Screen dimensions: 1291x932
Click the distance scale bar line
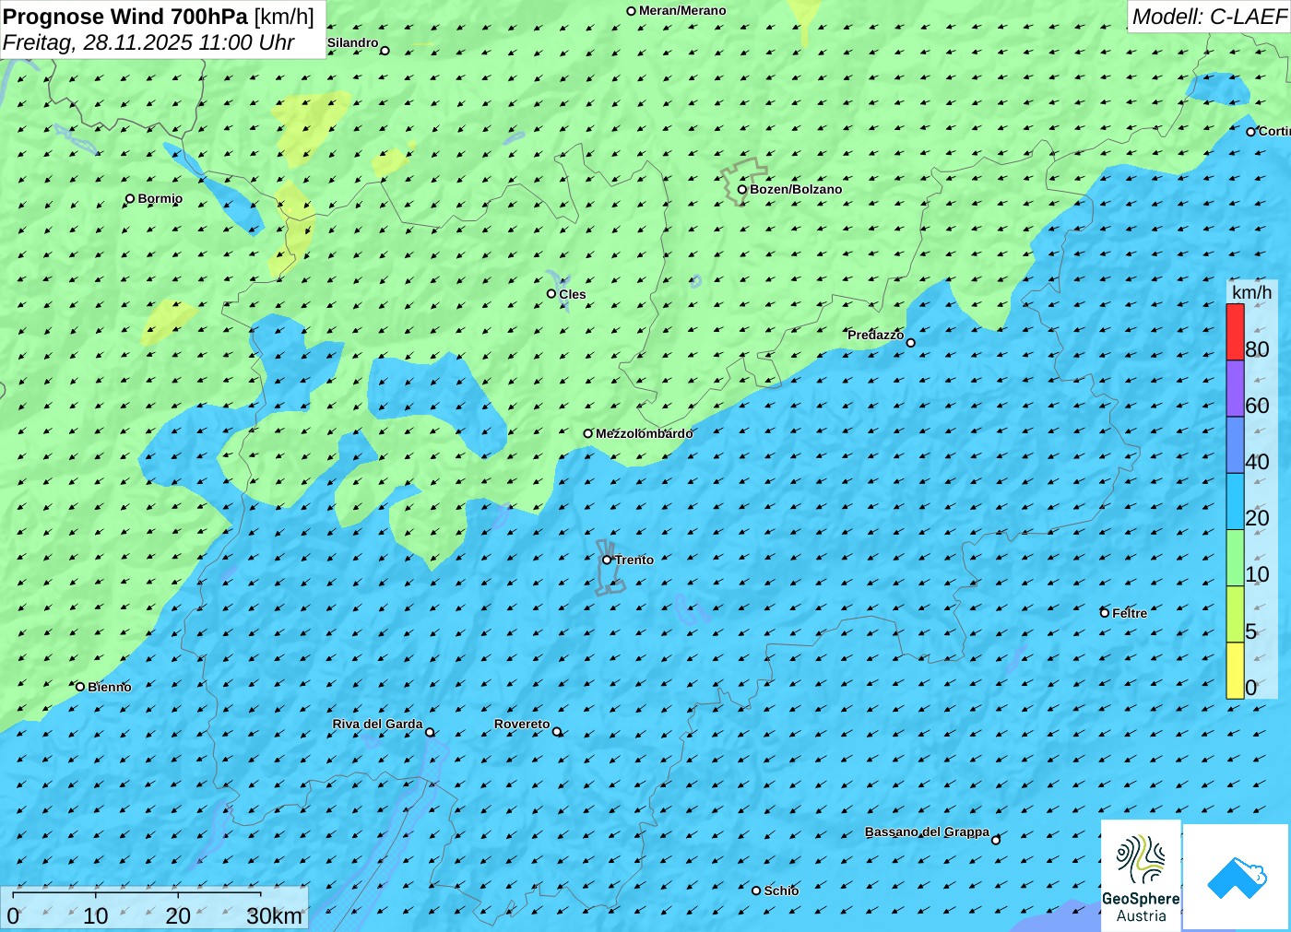[136, 894]
